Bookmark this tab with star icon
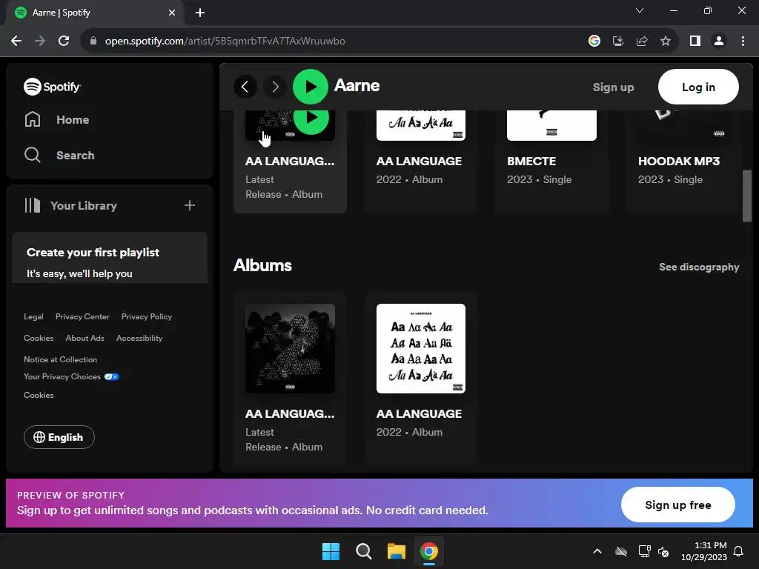759x569 pixels. (666, 41)
